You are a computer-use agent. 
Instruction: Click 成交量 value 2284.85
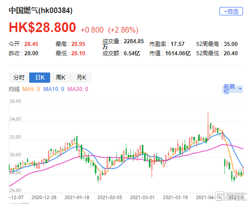point(134,41)
